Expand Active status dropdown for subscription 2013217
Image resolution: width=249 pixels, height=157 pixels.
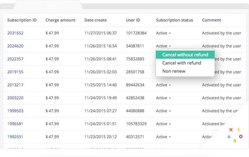[163, 85]
